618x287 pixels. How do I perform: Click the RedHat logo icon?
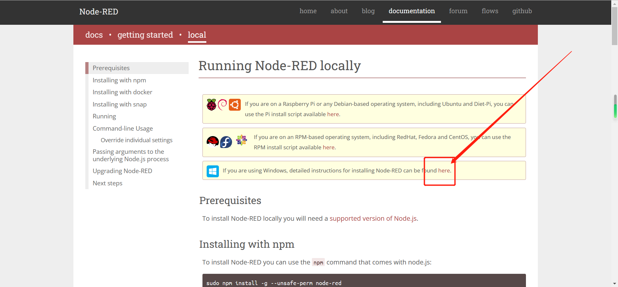click(x=212, y=142)
